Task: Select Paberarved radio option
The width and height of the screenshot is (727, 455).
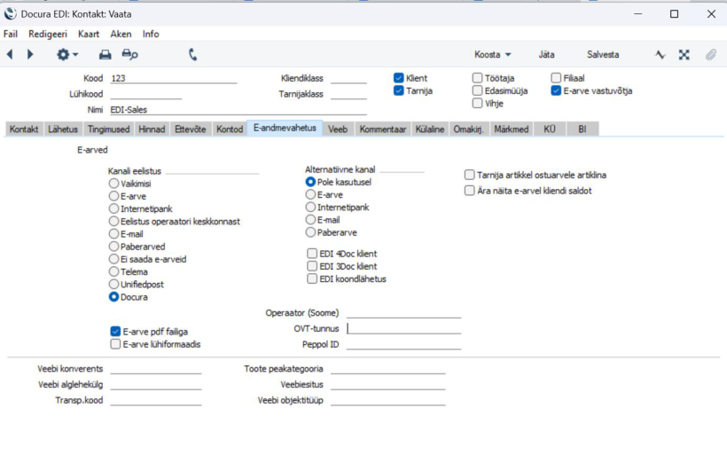Action: pyautogui.click(x=113, y=247)
